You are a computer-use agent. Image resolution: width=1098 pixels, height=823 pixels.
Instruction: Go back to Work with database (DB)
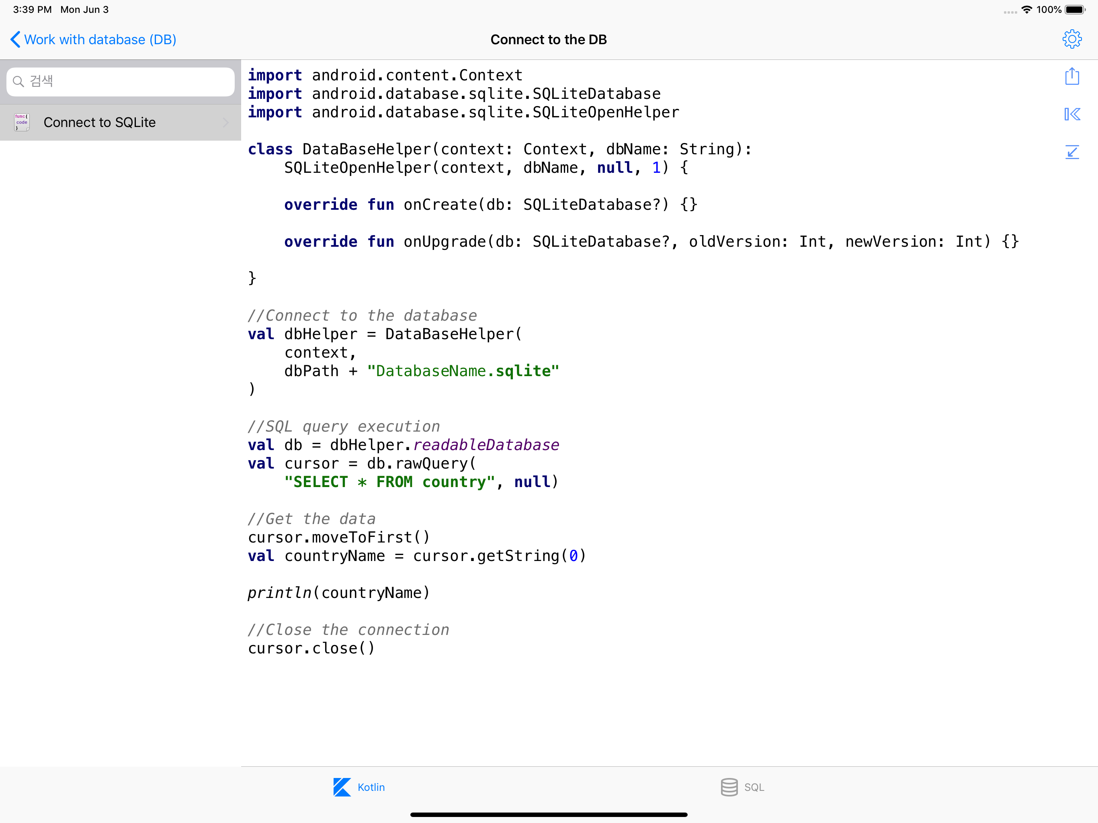click(x=100, y=40)
